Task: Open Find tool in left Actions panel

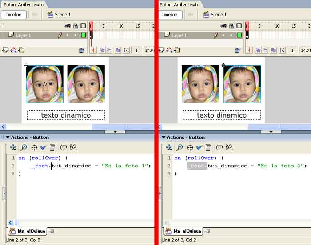Action: pyautogui.click(x=24, y=147)
